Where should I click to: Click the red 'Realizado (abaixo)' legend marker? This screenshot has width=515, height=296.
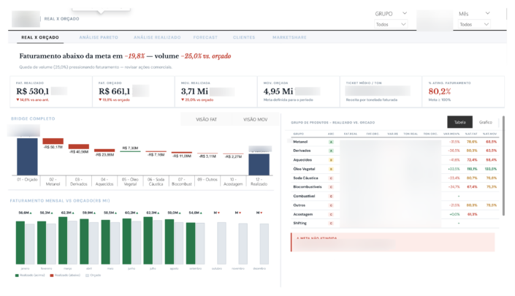pos(52,275)
